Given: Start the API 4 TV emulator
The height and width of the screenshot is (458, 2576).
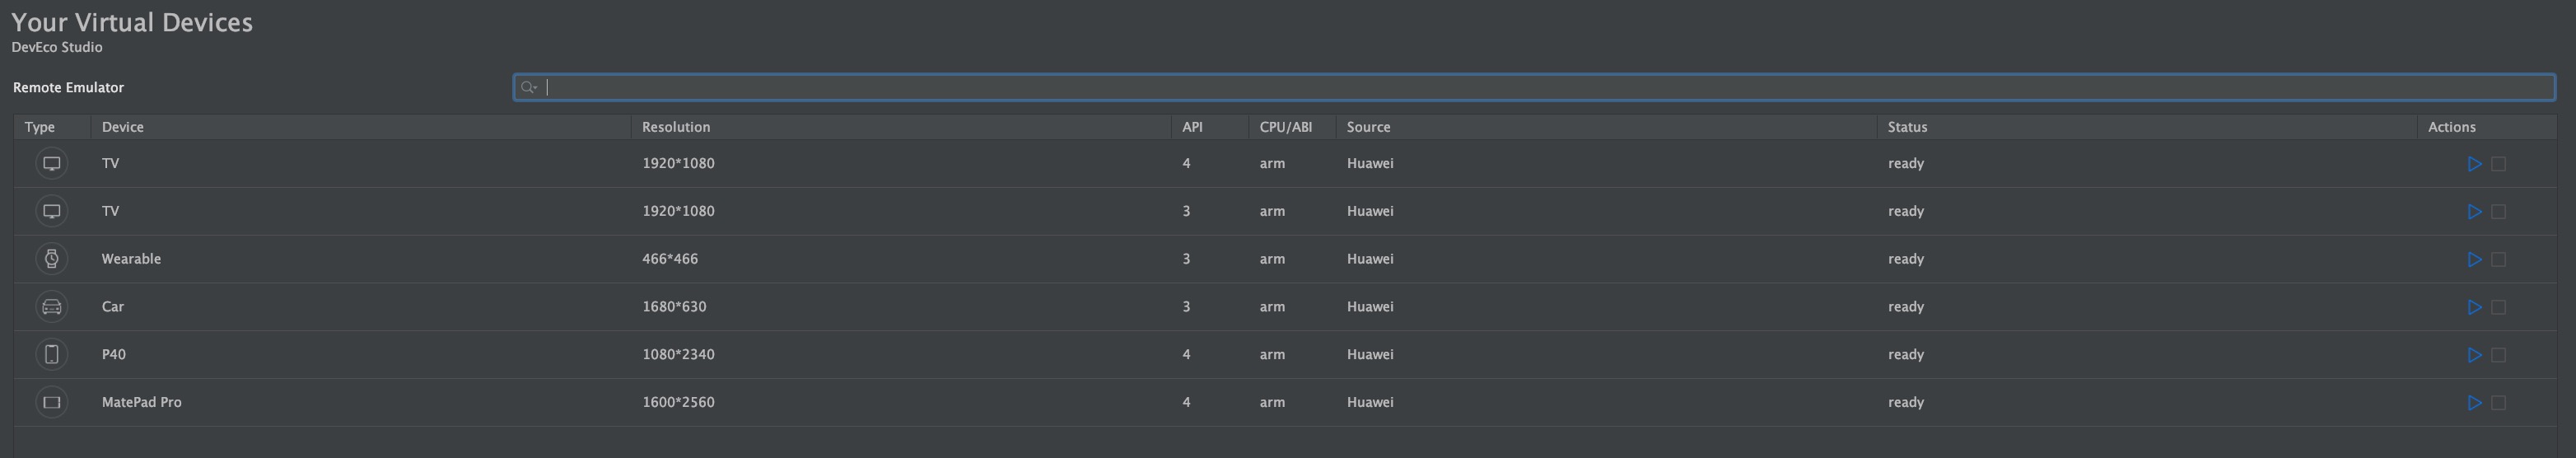Looking at the screenshot, I should (2474, 164).
